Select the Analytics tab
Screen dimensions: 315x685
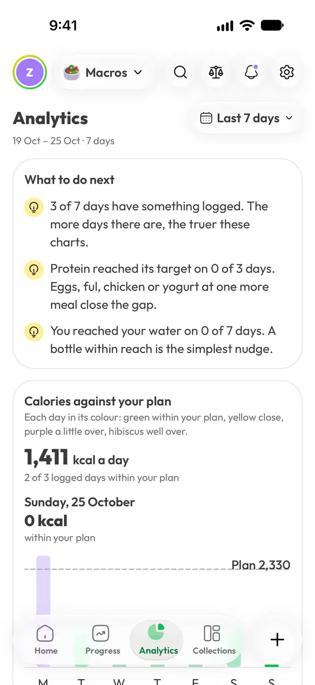point(158,640)
